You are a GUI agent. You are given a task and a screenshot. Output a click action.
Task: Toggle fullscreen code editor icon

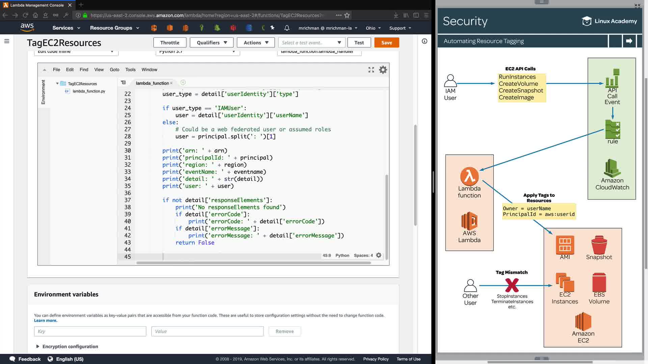(371, 70)
